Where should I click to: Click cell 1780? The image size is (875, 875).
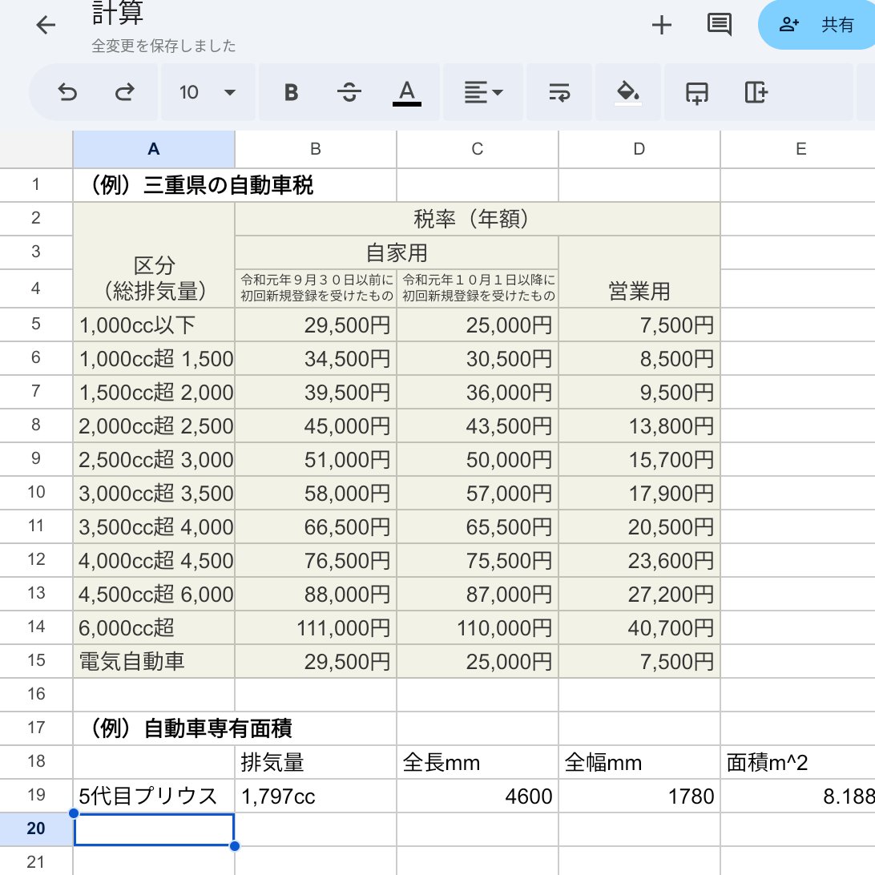639,796
